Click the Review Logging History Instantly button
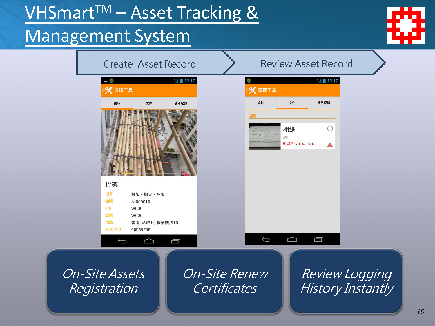Viewport: 435px width, 326px height. click(x=346, y=281)
